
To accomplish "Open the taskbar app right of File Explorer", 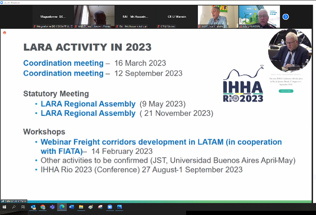I will pos(91,207).
